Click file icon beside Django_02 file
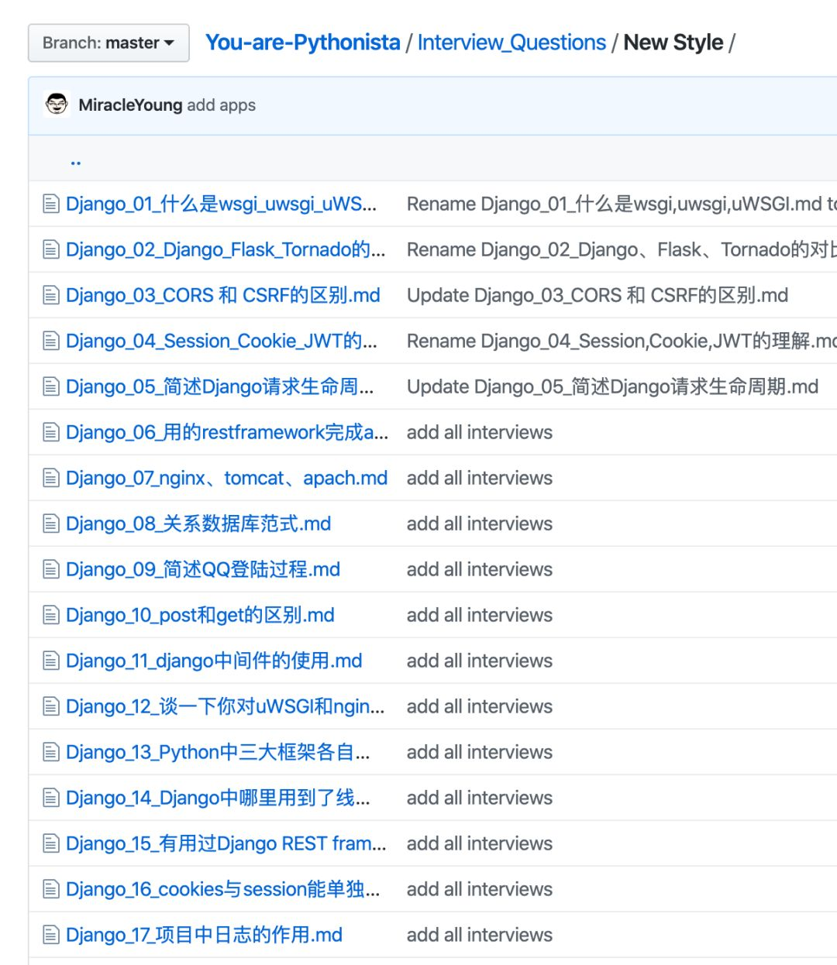 click(51, 249)
